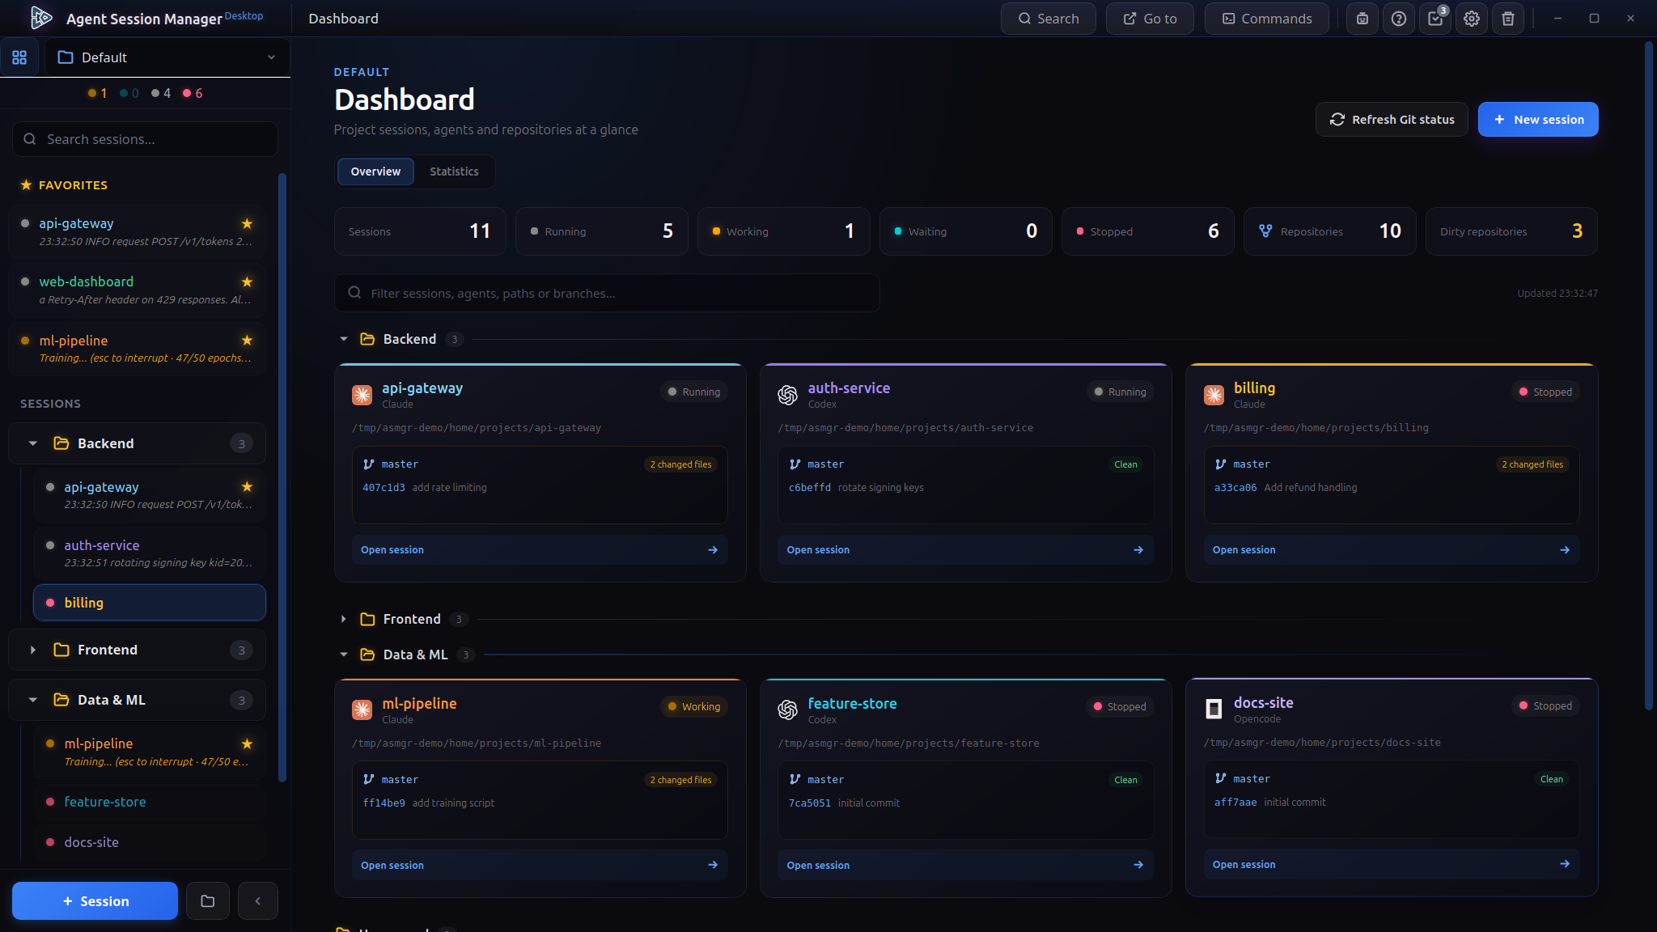Select billing session in sidebar
1657x932 pixels.
[x=150, y=603]
